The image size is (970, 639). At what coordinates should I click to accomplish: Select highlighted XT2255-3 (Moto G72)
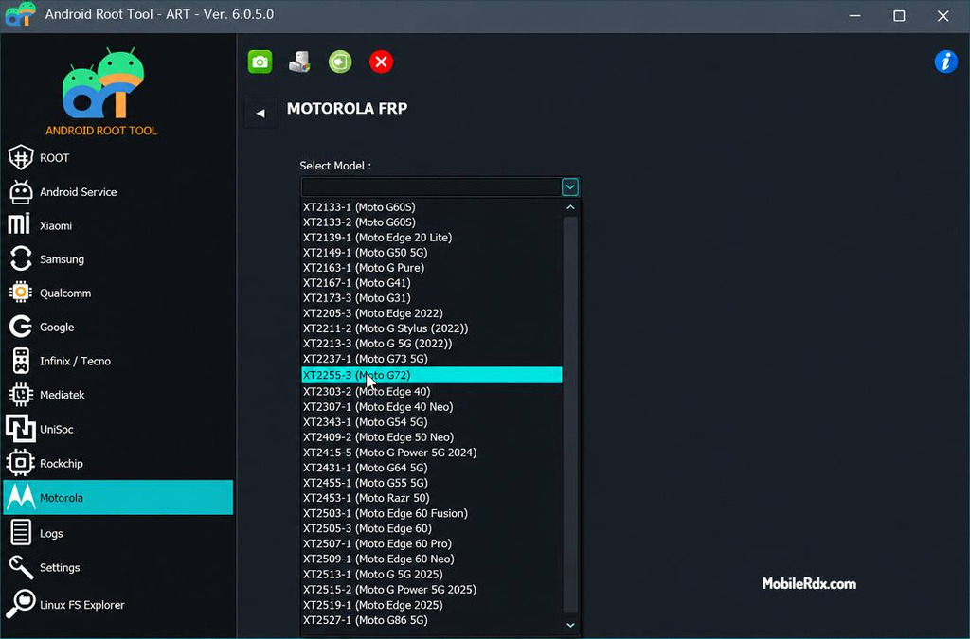coord(432,375)
